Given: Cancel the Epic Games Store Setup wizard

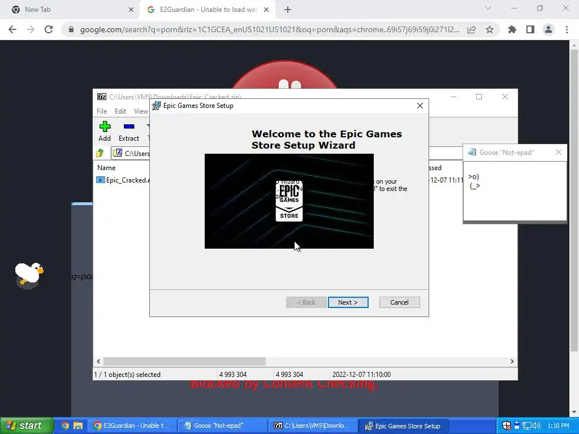Looking at the screenshot, I should pyautogui.click(x=399, y=302).
